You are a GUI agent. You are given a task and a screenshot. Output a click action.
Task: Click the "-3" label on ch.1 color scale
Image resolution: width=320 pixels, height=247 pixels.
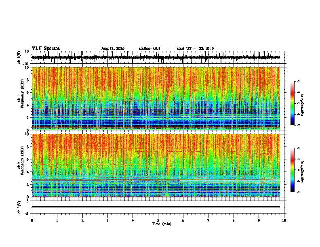click(x=298, y=81)
